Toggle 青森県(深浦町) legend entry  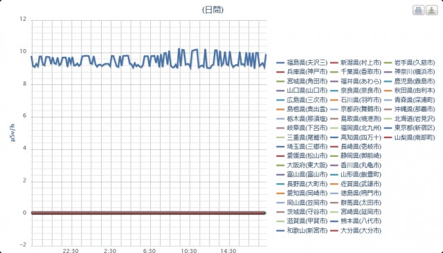(x=409, y=100)
